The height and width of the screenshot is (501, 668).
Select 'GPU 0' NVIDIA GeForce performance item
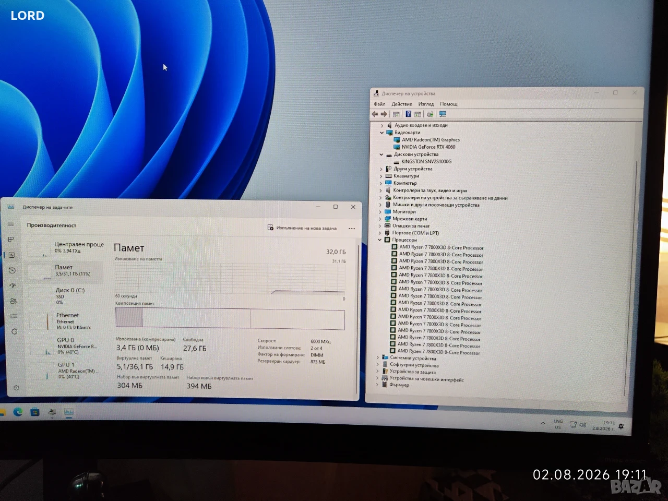click(67, 345)
